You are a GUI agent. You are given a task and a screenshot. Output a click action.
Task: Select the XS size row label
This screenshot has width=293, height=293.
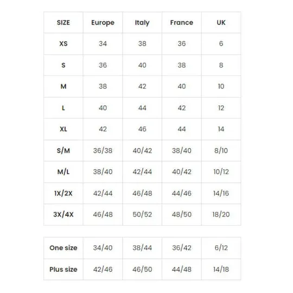click(63, 44)
